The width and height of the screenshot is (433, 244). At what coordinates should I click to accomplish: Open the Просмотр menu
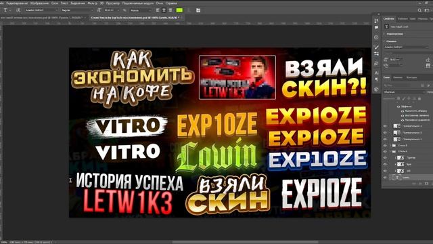113,3
